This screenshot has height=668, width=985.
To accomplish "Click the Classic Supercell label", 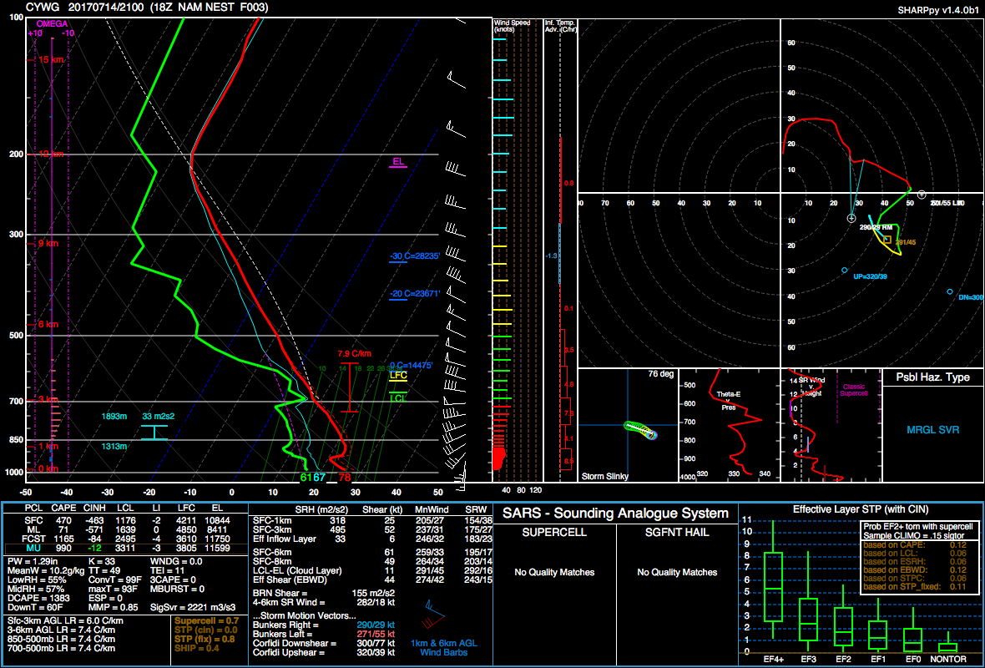I will point(855,390).
